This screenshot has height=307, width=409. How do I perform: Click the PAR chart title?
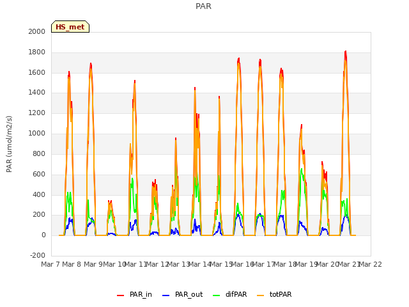203,6
